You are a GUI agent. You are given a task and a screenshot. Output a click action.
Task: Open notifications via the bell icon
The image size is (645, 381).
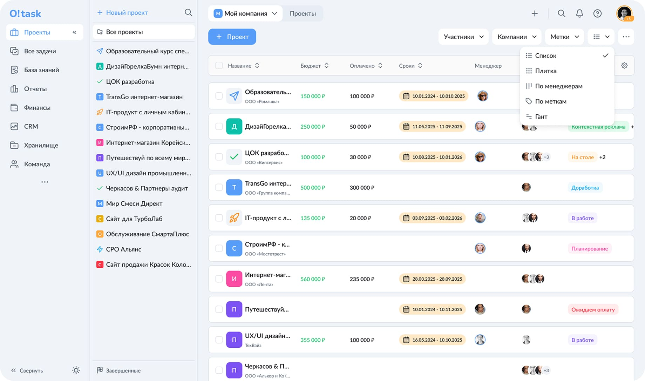pos(579,13)
